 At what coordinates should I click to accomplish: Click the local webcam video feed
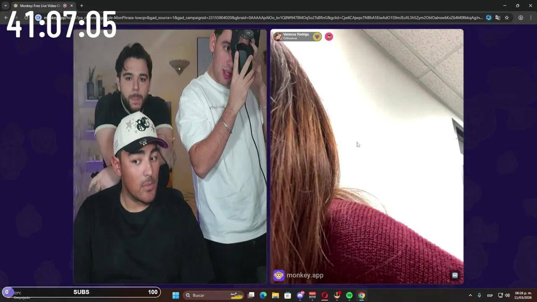170,156
